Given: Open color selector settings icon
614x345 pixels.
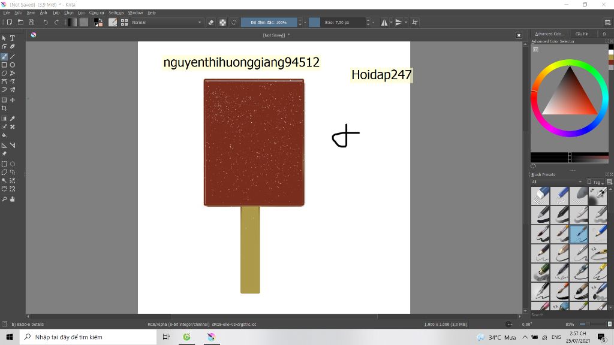Looking at the screenshot, I should pos(535,50).
